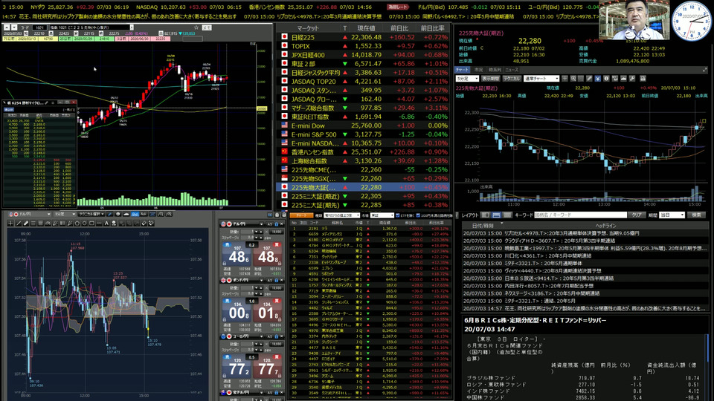Open the timeframe dropdown on FX chart
The width and height of the screenshot is (714, 401).
coord(65,214)
